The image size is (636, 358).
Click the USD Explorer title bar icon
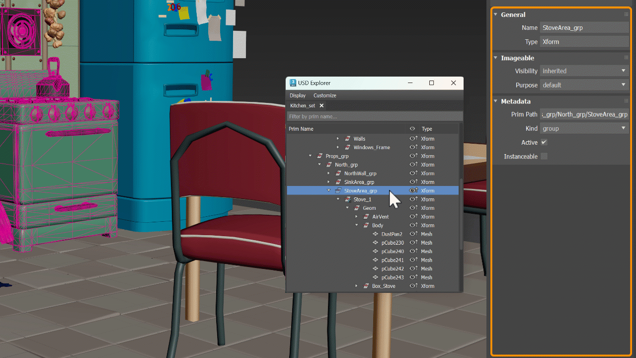pos(292,83)
